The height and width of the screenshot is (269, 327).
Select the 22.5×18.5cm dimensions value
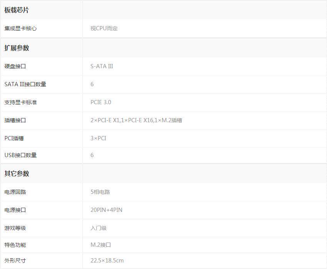107,261
